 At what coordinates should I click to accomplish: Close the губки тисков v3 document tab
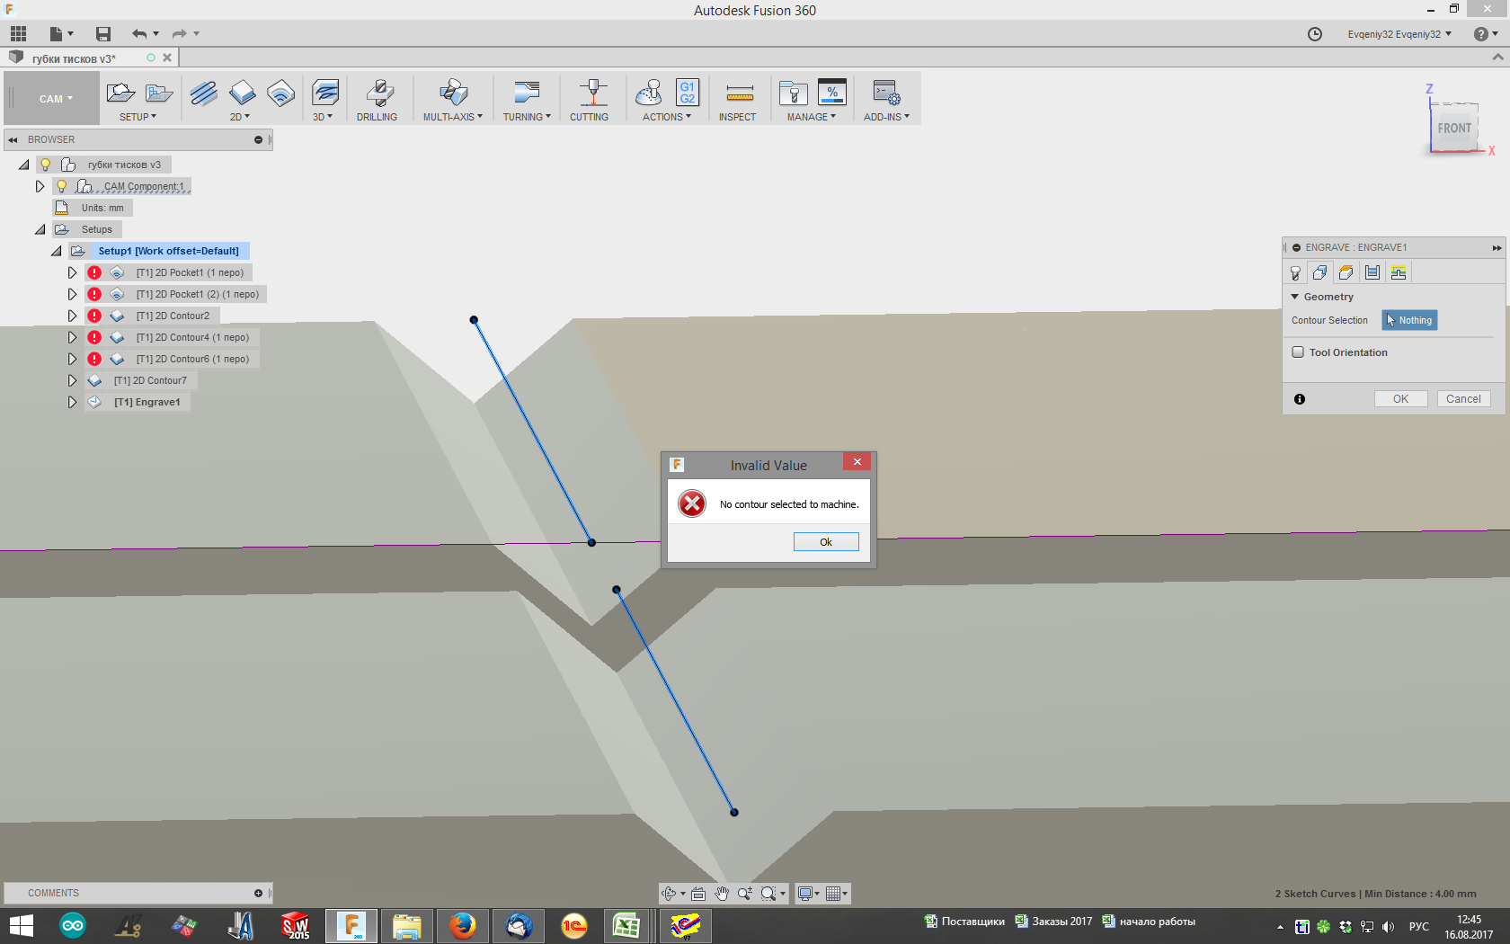167,58
